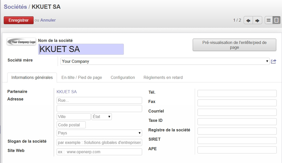Go to previous record arrow
Viewport: 282px width, 163px height.
(x=249, y=20)
